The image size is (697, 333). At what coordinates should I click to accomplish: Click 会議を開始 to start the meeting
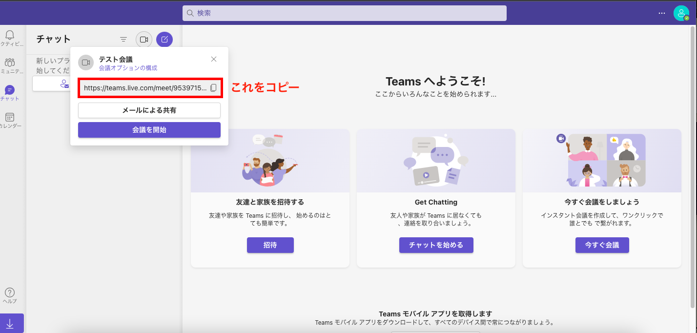click(x=149, y=129)
